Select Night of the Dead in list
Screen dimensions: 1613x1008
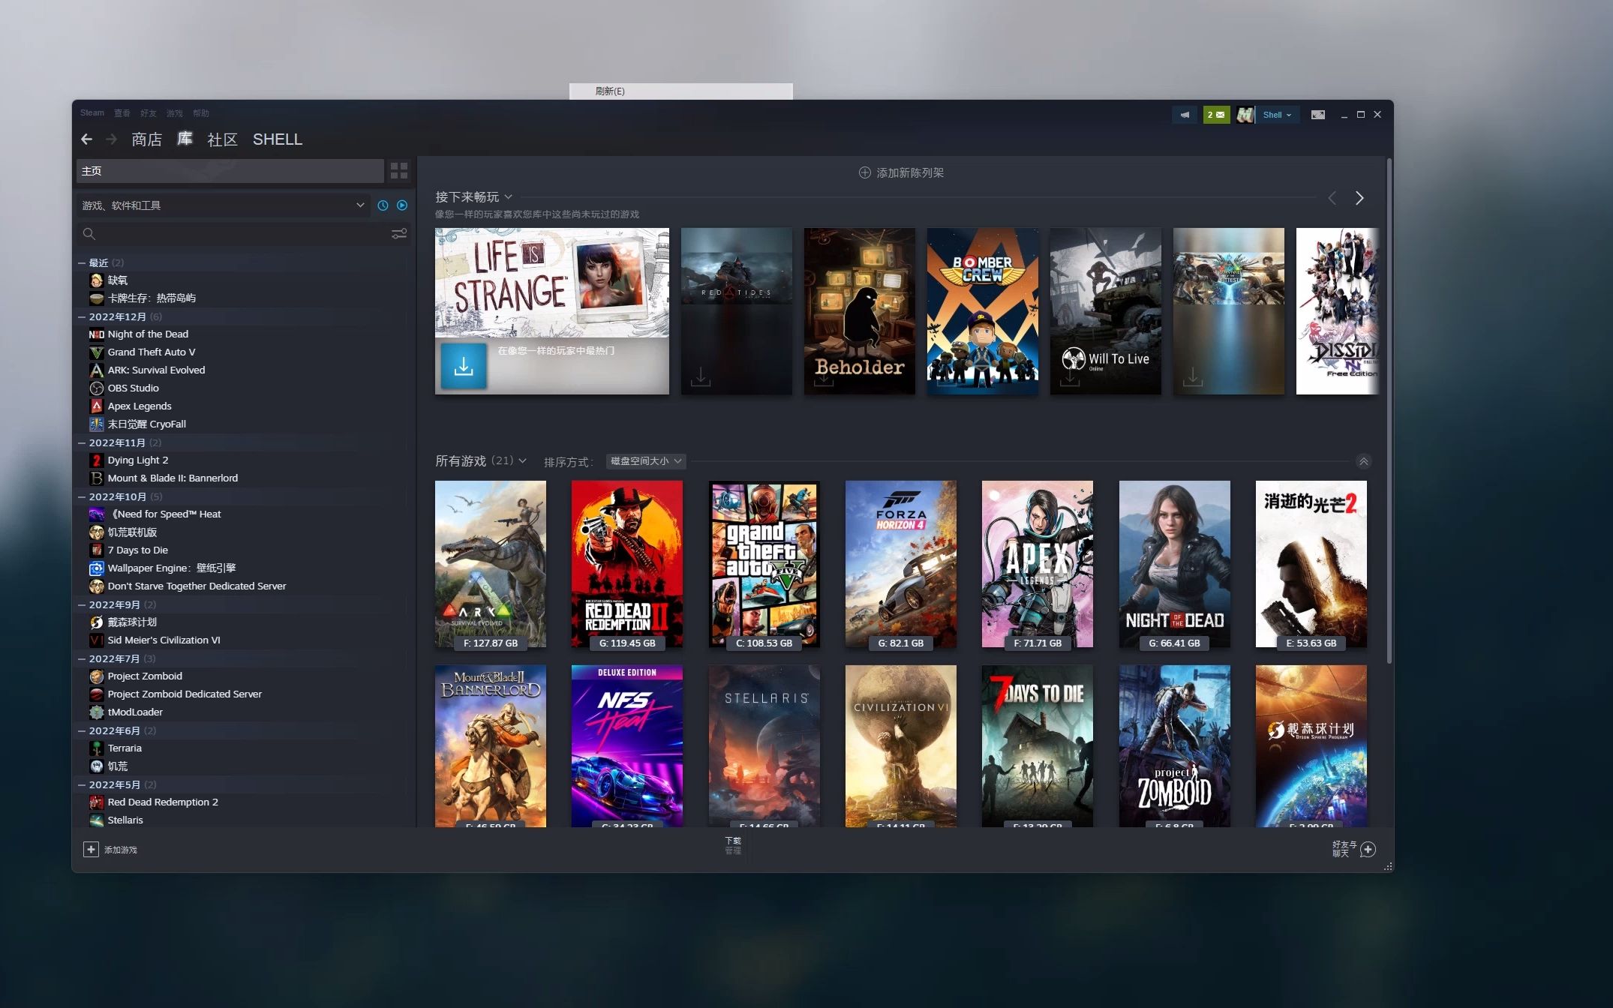pos(148,334)
